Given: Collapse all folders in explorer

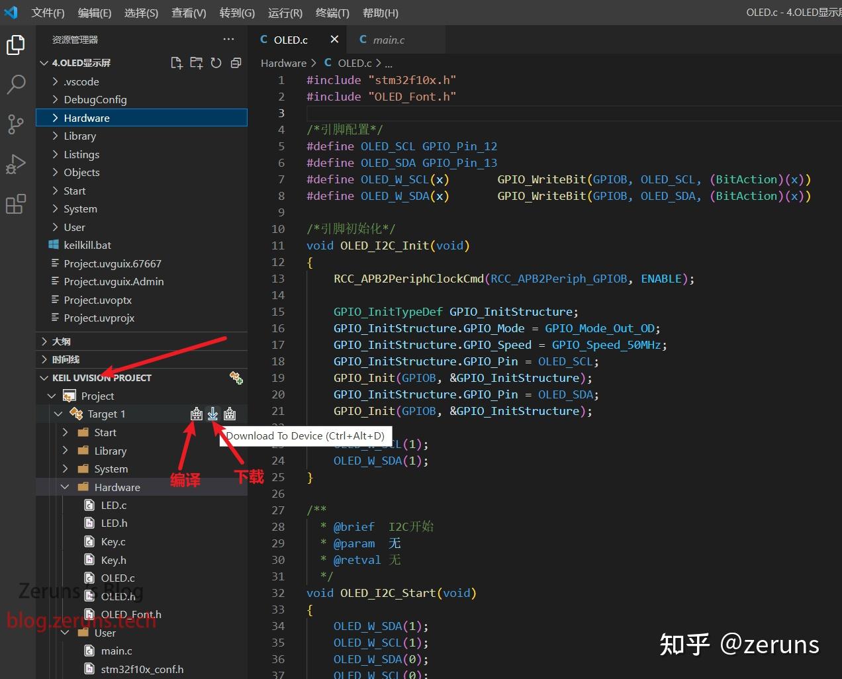Looking at the screenshot, I should [x=236, y=63].
